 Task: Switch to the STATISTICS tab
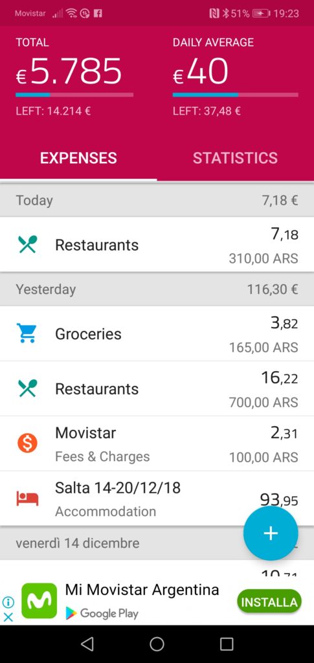pyautogui.click(x=236, y=158)
